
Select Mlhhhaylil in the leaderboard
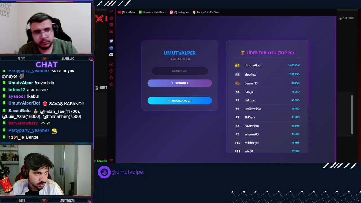[267, 143]
